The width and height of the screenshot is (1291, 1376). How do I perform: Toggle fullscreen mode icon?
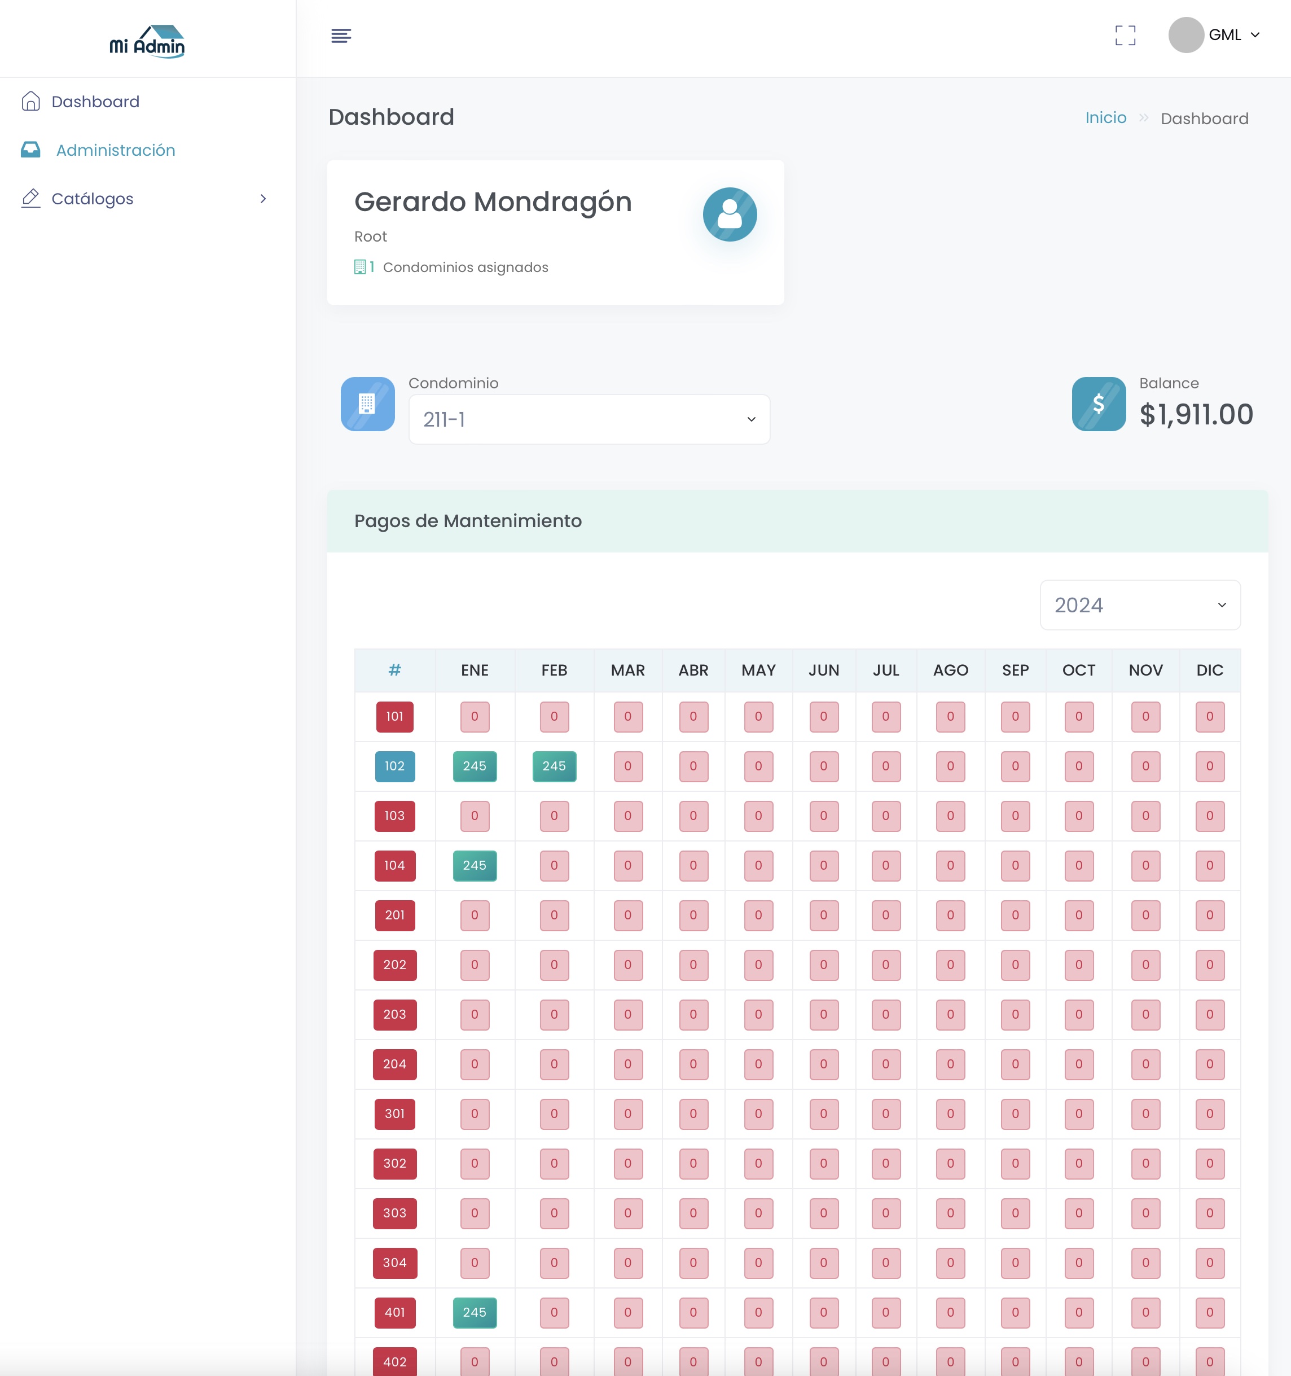[1125, 36]
